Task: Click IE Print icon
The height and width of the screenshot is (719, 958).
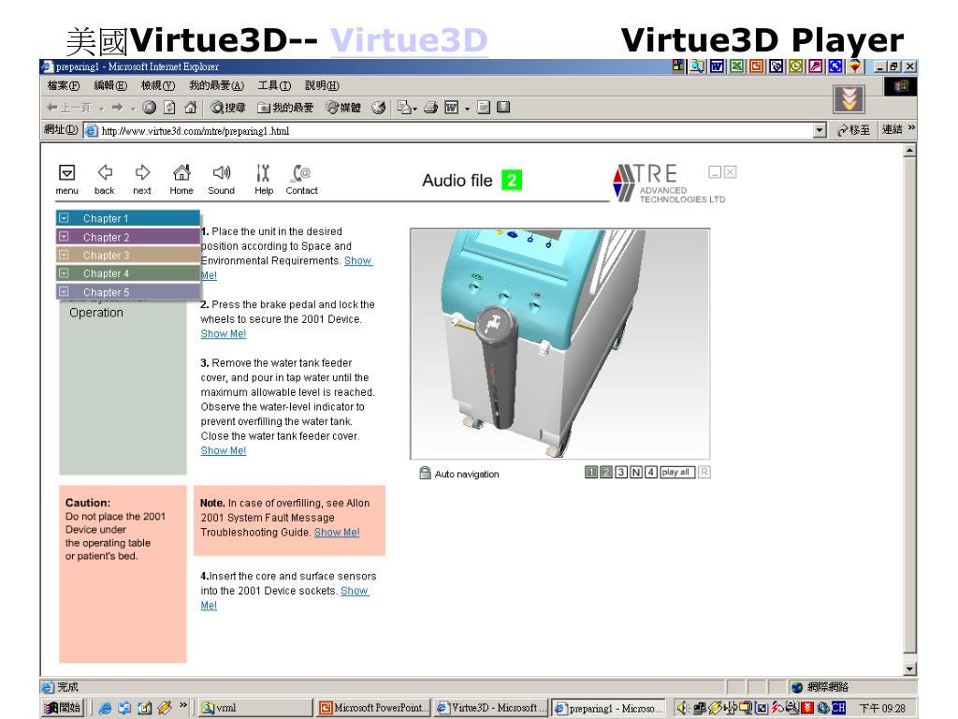Action: [x=430, y=108]
